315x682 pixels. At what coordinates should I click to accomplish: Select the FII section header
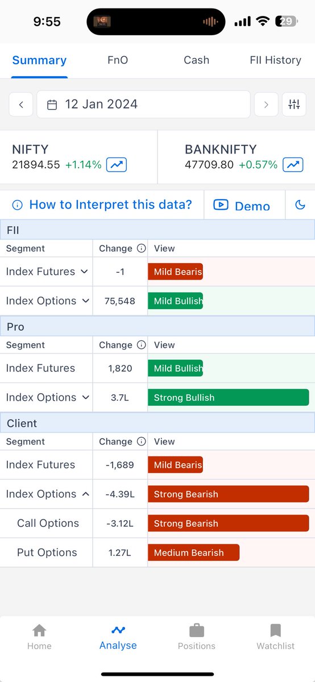[157, 230]
